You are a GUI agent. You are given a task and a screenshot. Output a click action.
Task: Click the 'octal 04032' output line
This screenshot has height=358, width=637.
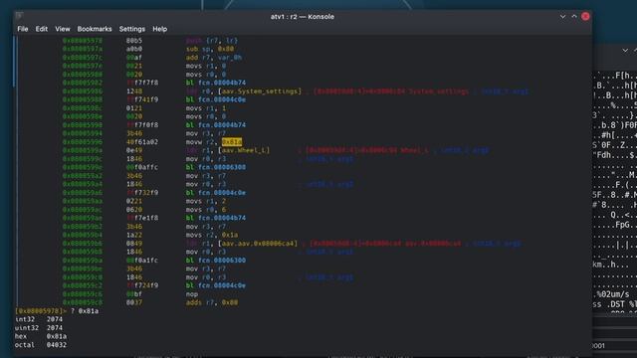tap(41, 345)
